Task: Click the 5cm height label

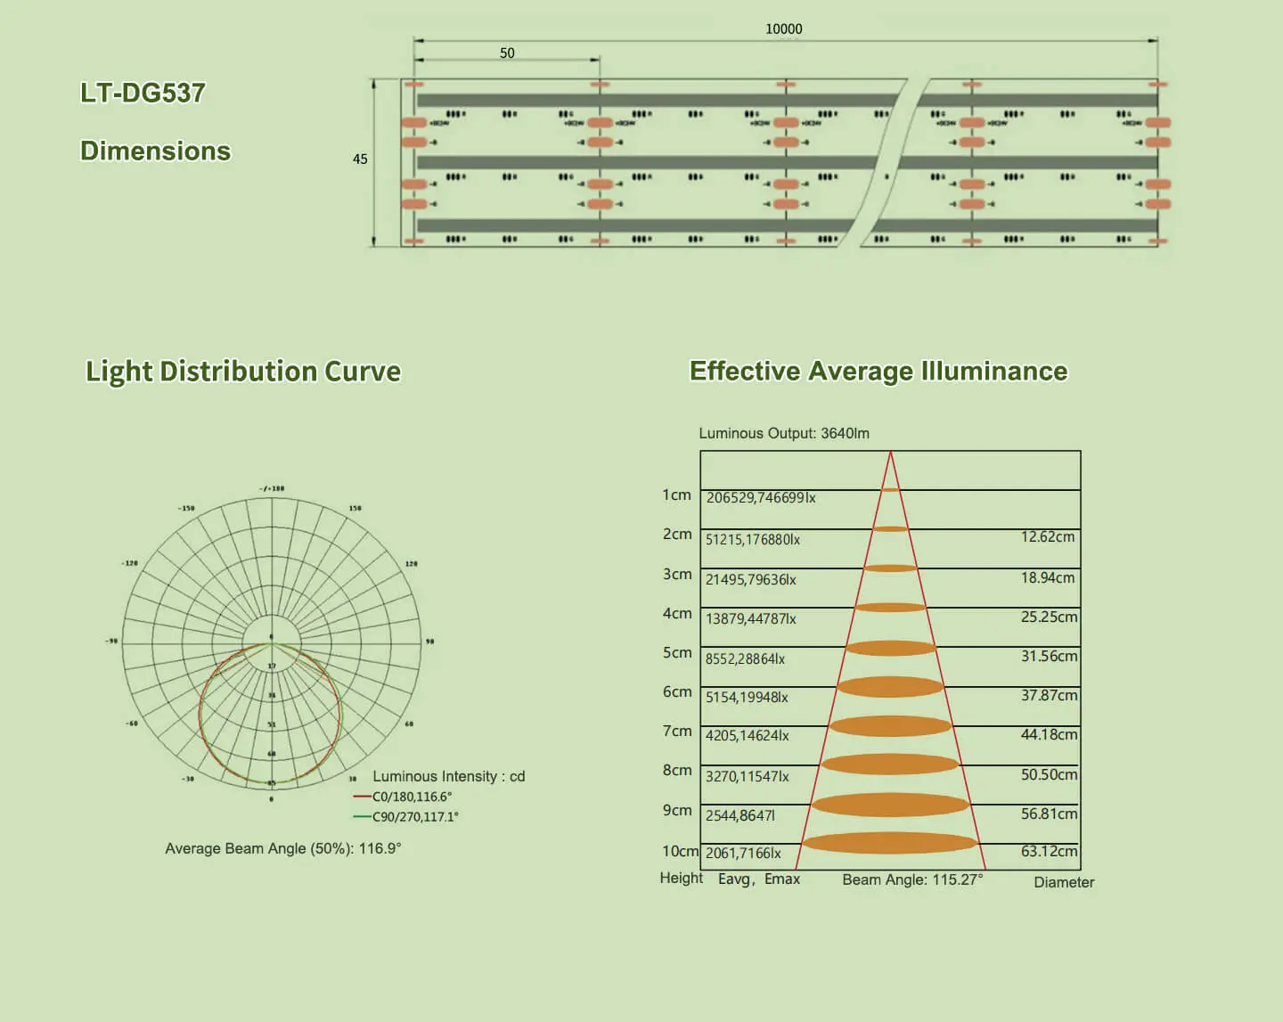Action: click(677, 652)
